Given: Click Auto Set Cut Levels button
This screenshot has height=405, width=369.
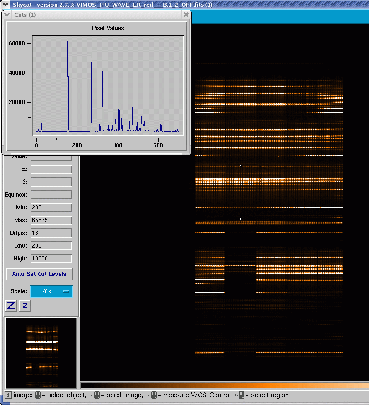Looking at the screenshot, I should pyautogui.click(x=39, y=274).
